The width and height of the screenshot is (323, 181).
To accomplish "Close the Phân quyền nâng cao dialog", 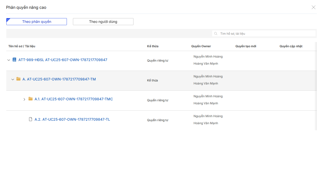I will [313, 7].
